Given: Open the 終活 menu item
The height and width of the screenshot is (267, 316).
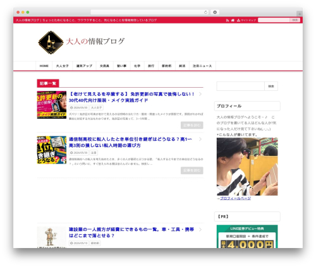Looking at the screenshot, I should click(182, 66).
